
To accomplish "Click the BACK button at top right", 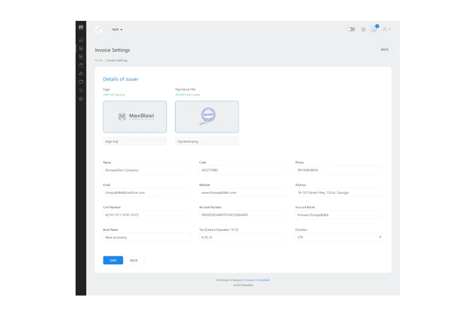I will point(384,49).
